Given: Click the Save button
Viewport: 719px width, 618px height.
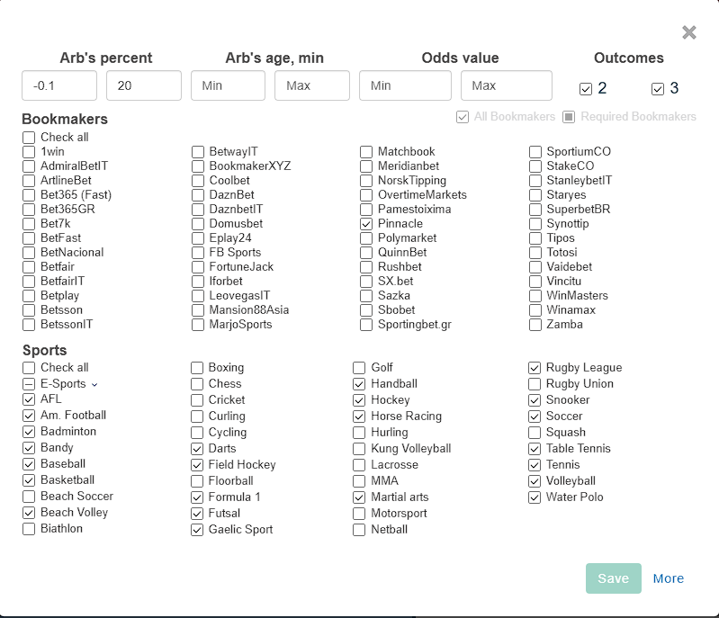Looking at the screenshot, I should [613, 578].
